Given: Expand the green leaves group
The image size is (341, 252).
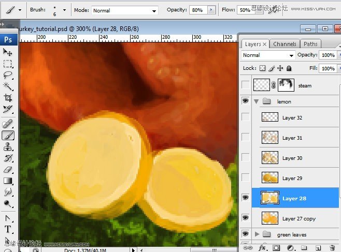Looking at the screenshot, I should tap(257, 234).
